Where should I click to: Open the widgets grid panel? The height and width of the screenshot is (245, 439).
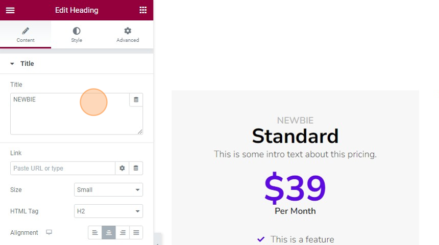[x=143, y=10]
